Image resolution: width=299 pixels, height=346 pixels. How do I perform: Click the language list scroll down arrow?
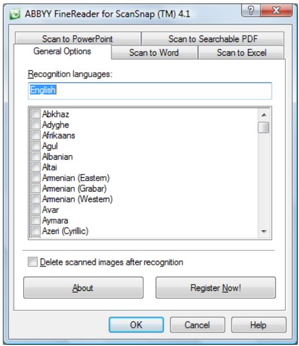point(264,231)
